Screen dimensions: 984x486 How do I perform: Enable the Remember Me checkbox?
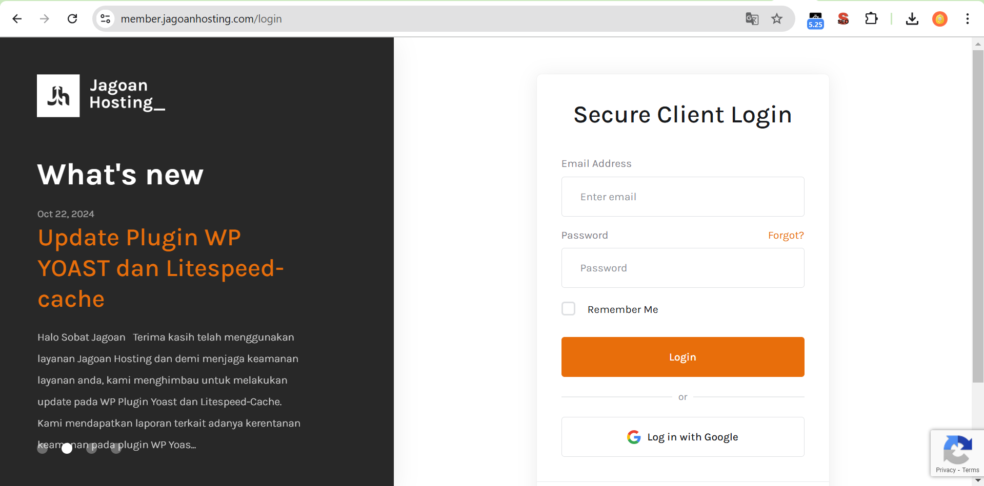click(568, 308)
